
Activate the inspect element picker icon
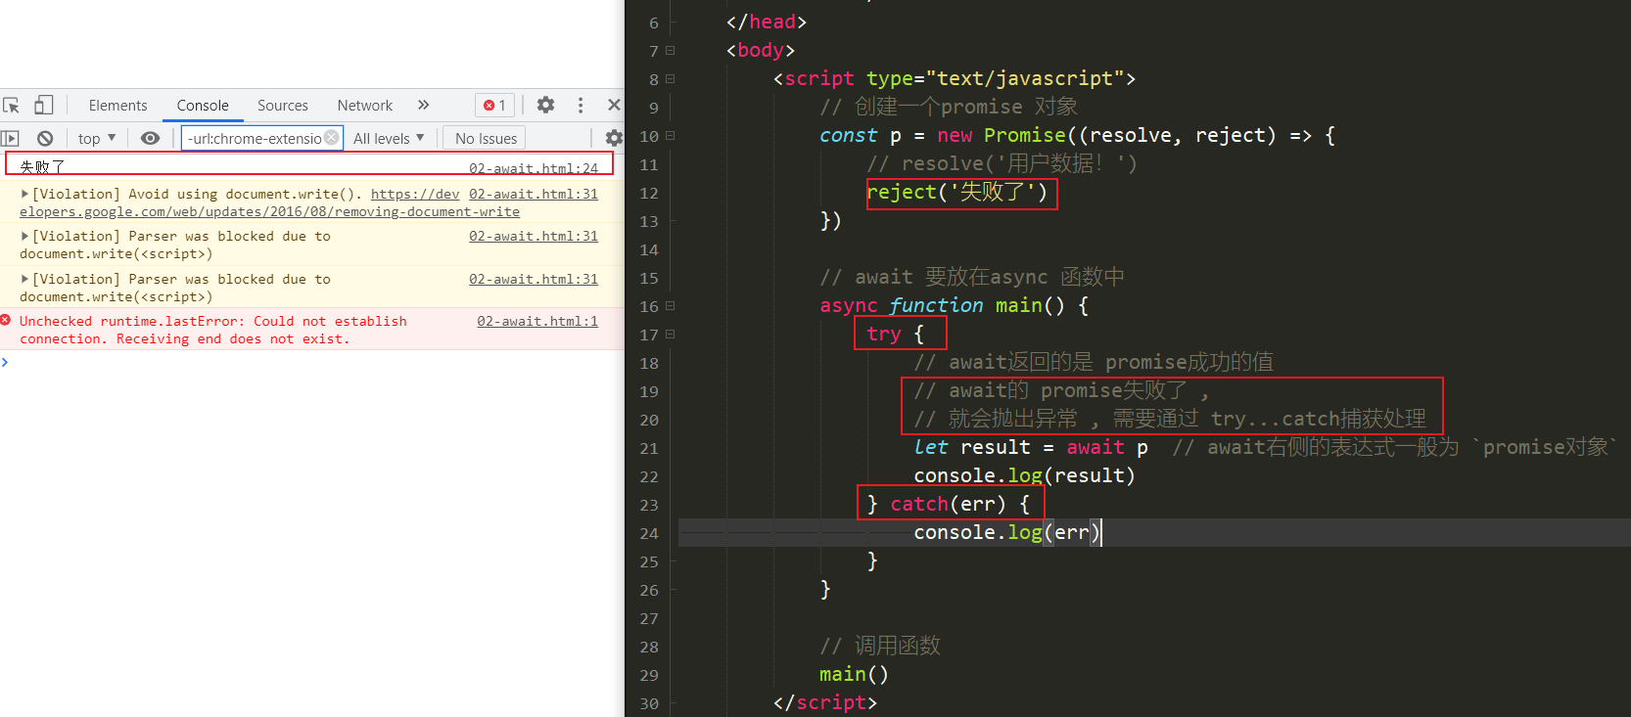[x=12, y=105]
